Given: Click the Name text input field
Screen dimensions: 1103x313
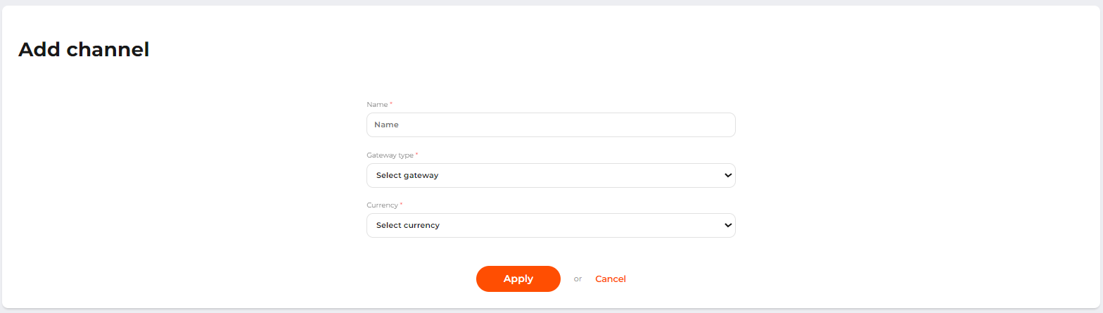Looking at the screenshot, I should (x=551, y=125).
